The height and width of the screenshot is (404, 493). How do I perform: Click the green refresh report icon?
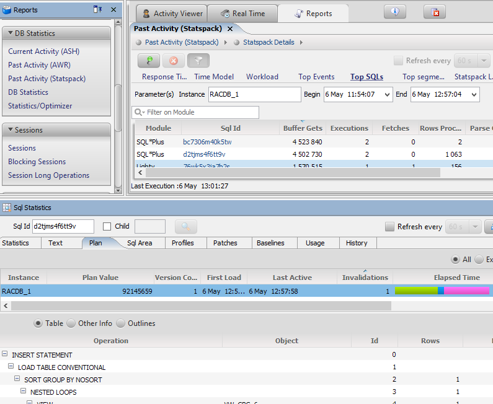coord(149,61)
